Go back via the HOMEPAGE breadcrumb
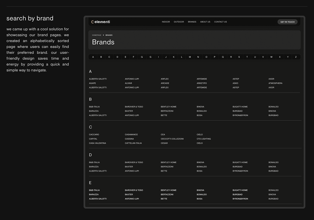This screenshot has width=314, height=220. tap(97, 35)
